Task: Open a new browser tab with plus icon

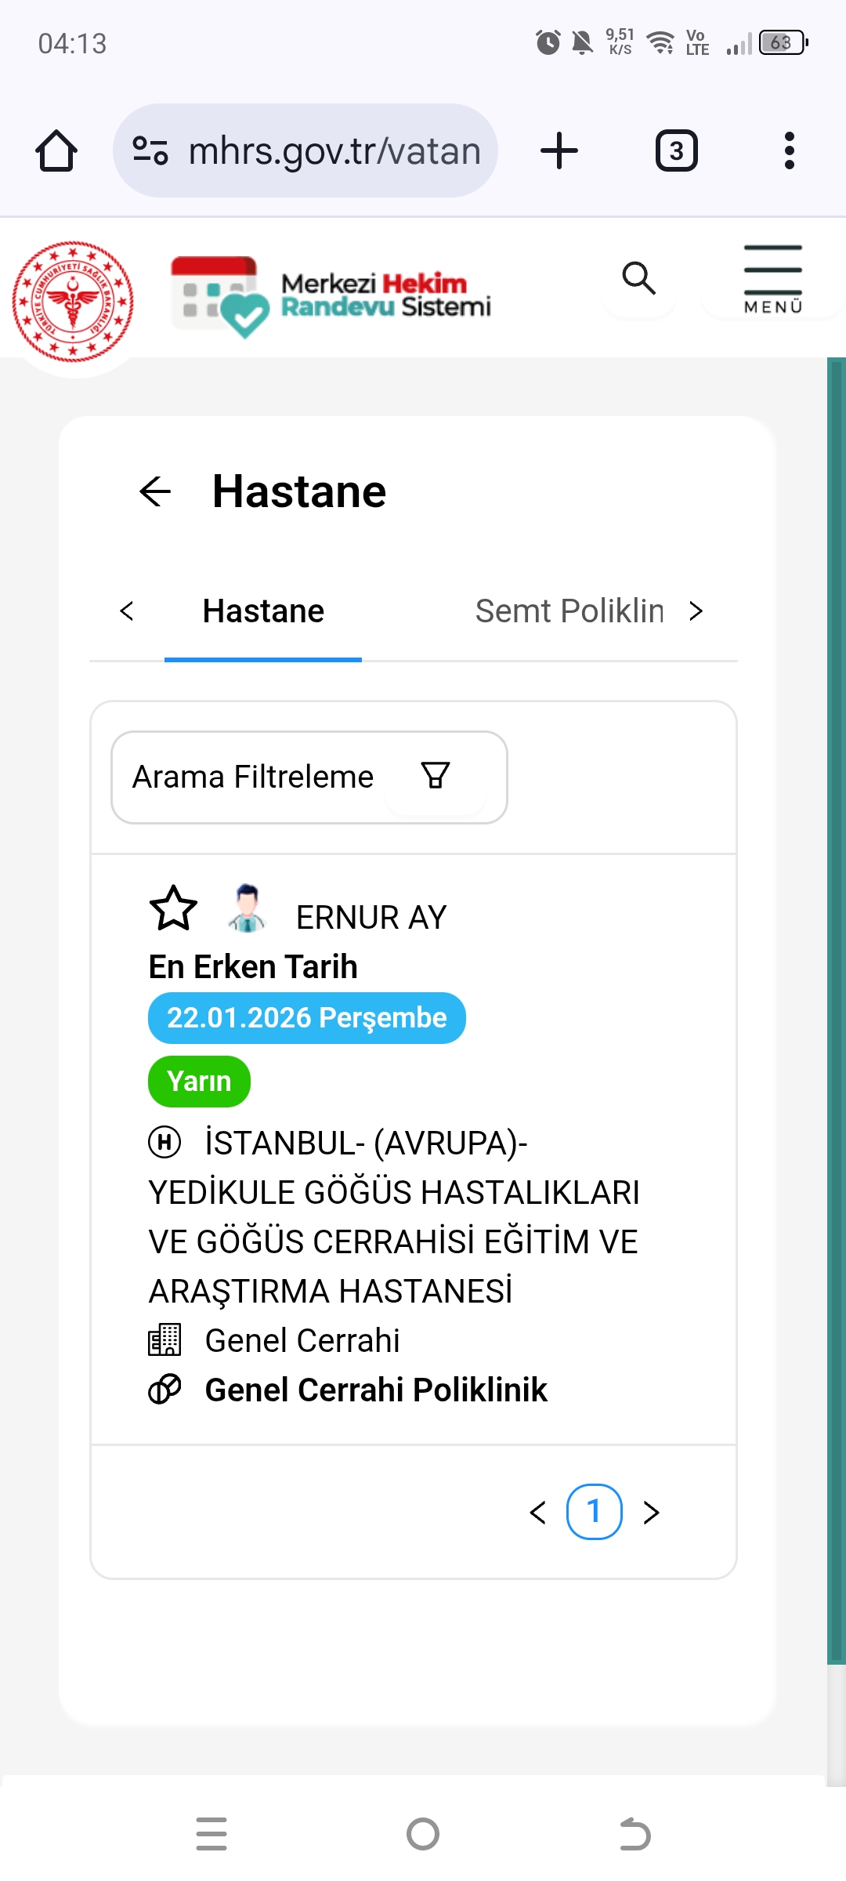Action: point(559,150)
